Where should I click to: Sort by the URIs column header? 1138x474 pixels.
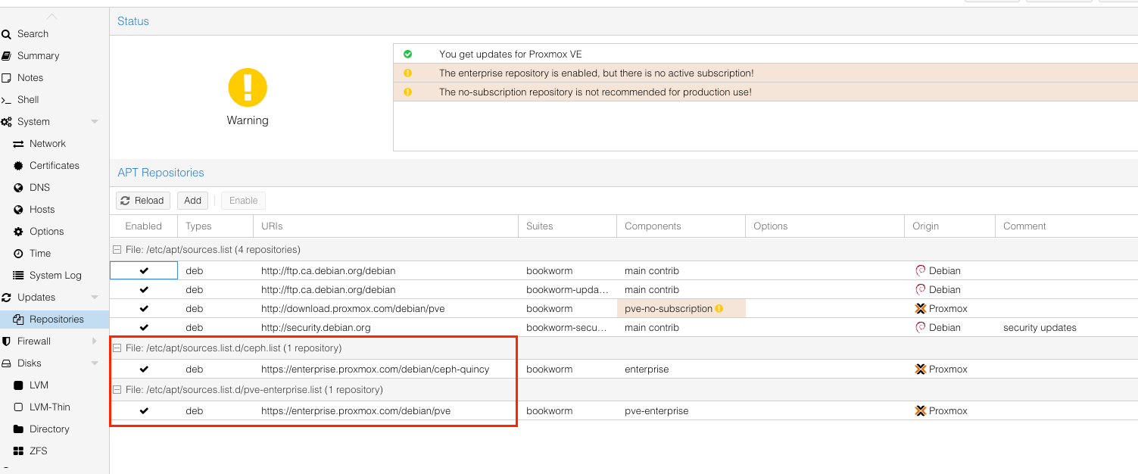385,226
